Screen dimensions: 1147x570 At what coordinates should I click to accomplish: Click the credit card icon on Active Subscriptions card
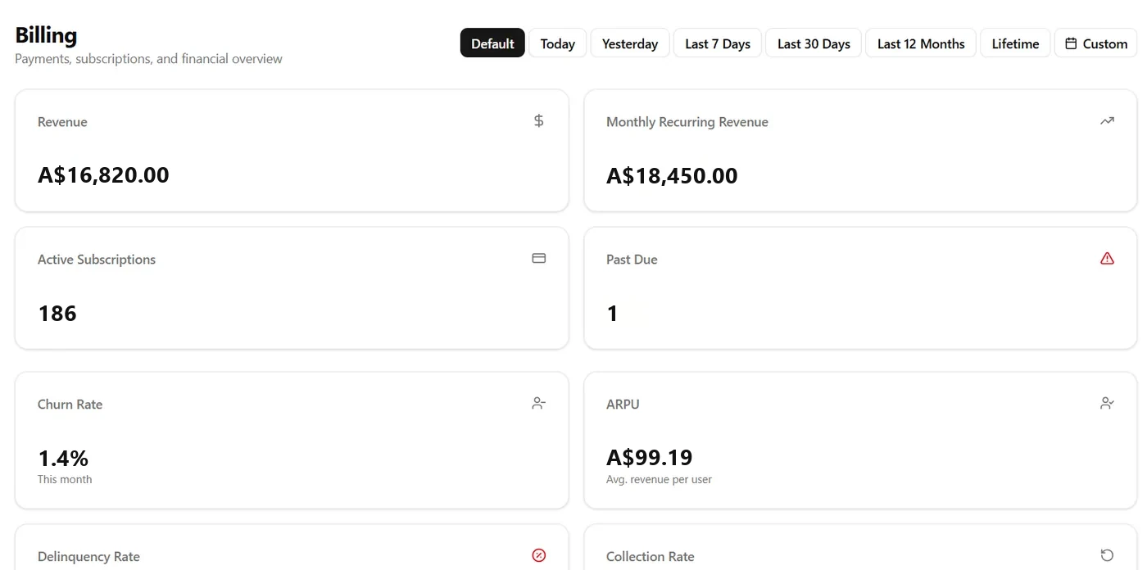538,259
